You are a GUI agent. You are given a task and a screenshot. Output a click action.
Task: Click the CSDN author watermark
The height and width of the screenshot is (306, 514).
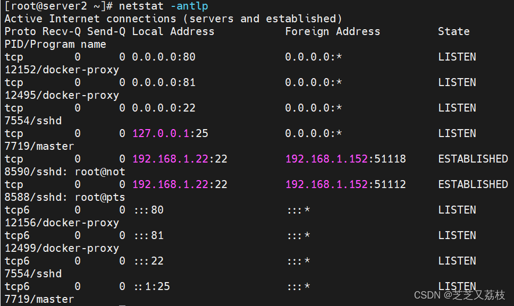pos(459,295)
